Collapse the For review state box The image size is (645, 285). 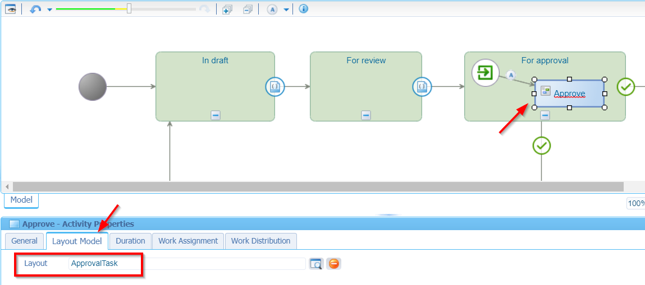[366, 115]
